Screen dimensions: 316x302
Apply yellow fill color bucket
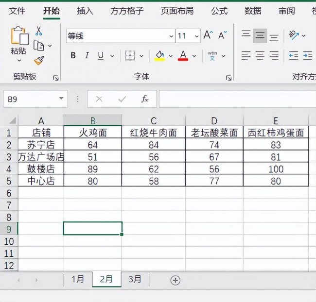point(159,55)
